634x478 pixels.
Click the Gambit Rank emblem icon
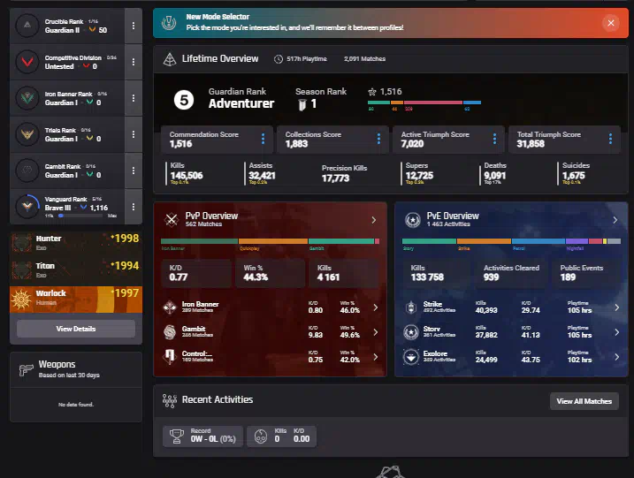coord(27,171)
